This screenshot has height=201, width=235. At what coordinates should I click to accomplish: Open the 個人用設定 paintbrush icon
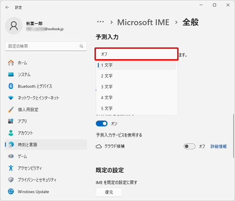tap(11, 109)
